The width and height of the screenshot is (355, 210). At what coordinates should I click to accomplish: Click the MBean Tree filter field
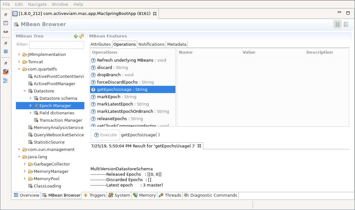tap(56, 45)
